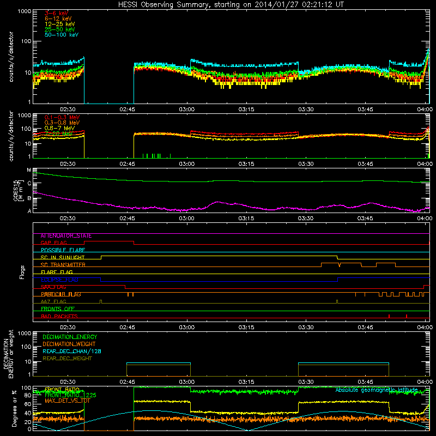
Task: Click the 0.8-7 MeV legend label
Action: tap(59, 128)
